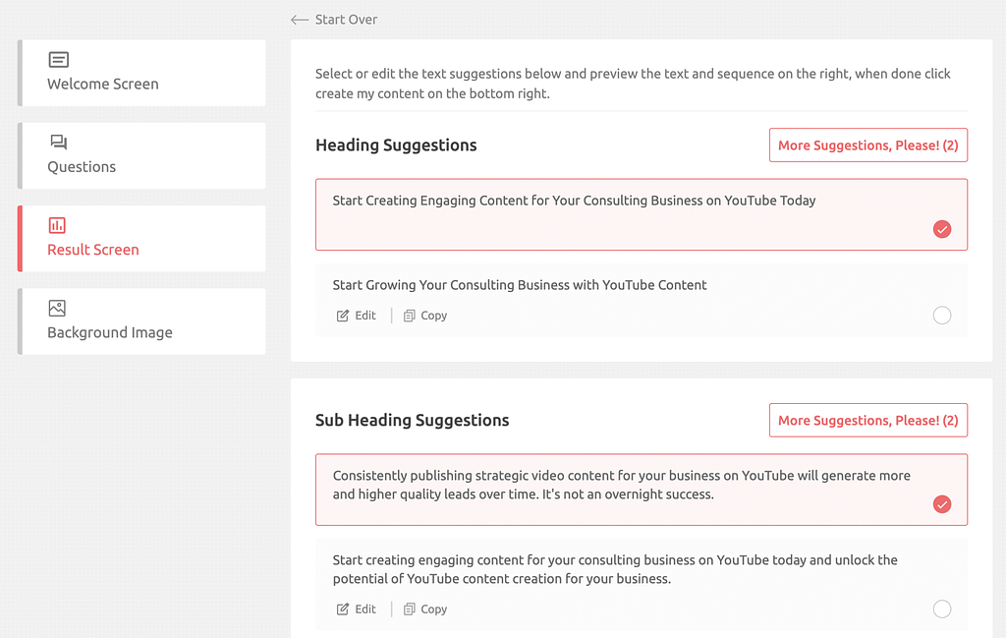
Task: Request more Sub Heading Suggestions
Action: click(867, 421)
